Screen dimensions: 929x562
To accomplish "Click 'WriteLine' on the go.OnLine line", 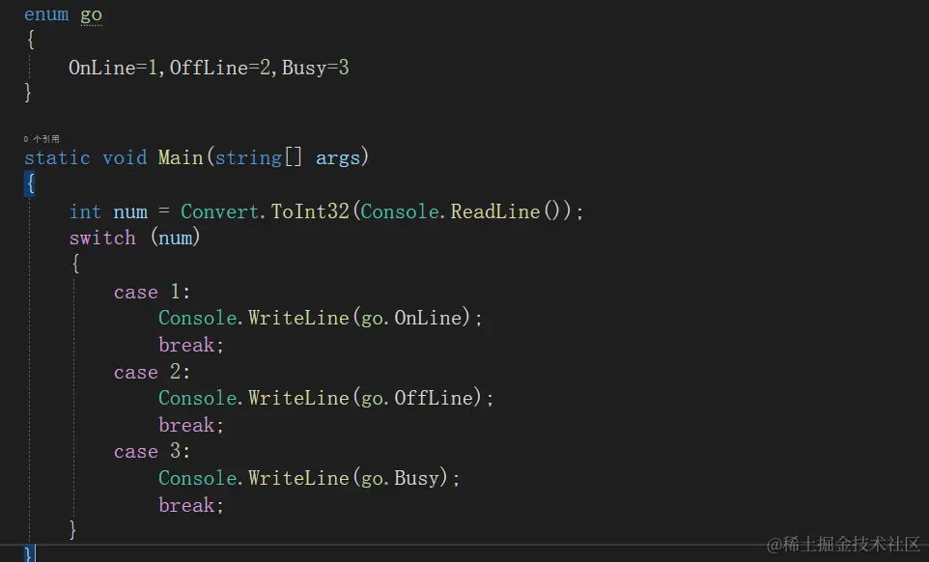I will 298,318.
